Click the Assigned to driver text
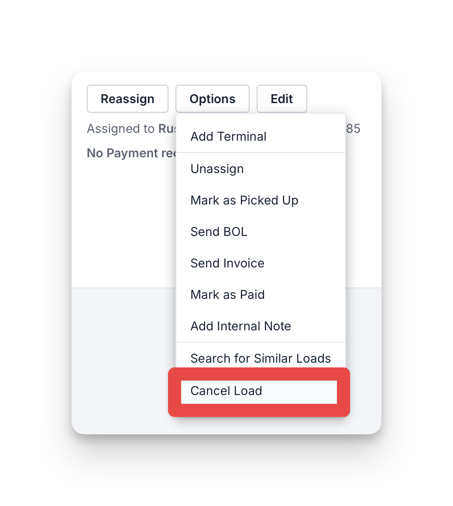Image resolution: width=453 pixels, height=506 pixels. point(131,129)
